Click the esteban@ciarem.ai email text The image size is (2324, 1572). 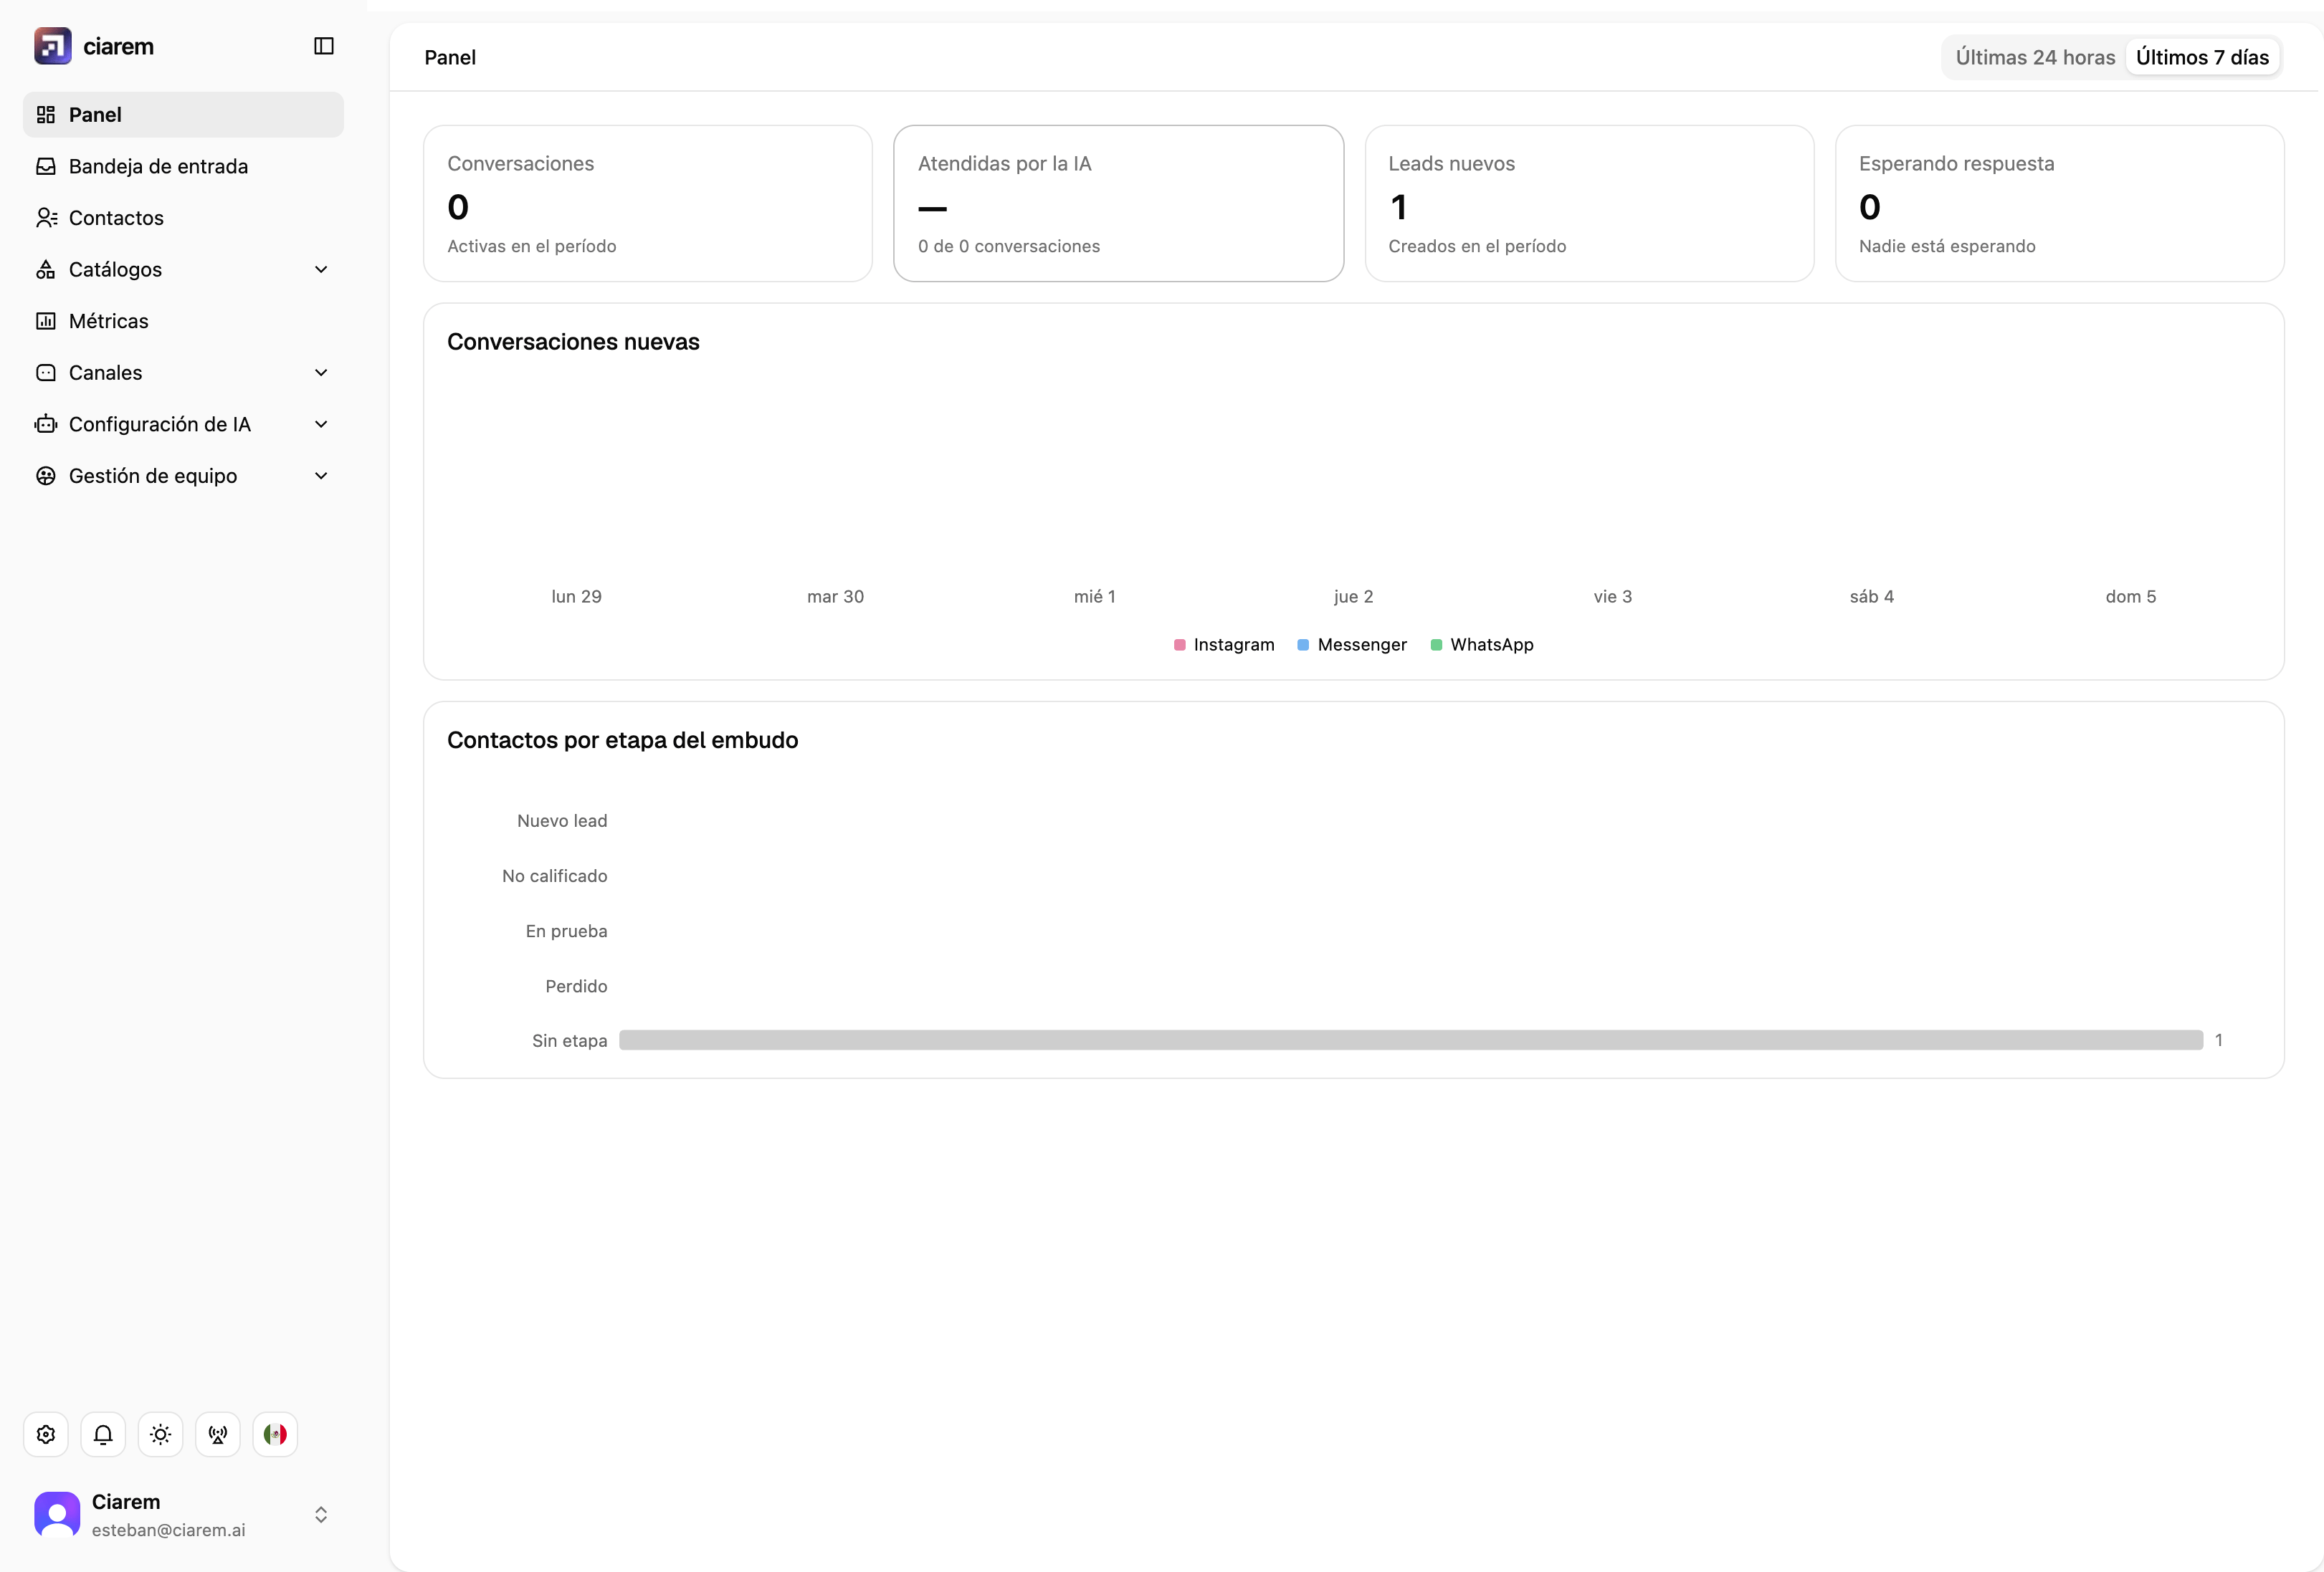[x=168, y=1530]
